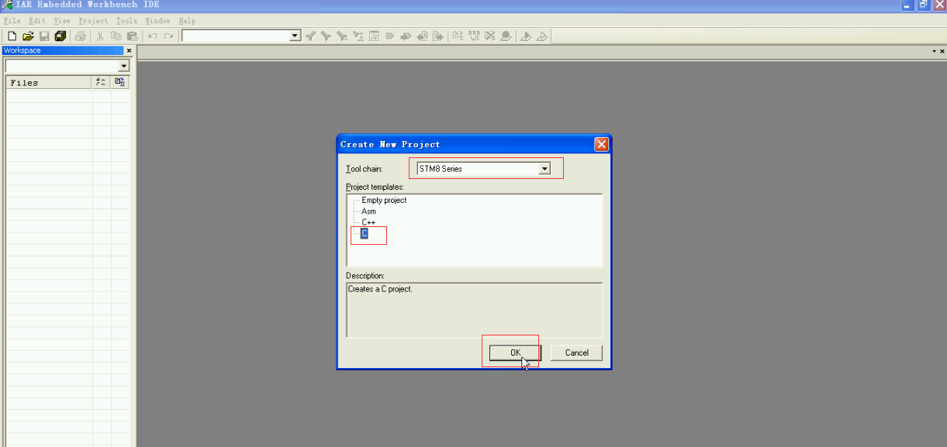The image size is (947, 447).
Task: Open the Window menu
Action: [x=157, y=21]
